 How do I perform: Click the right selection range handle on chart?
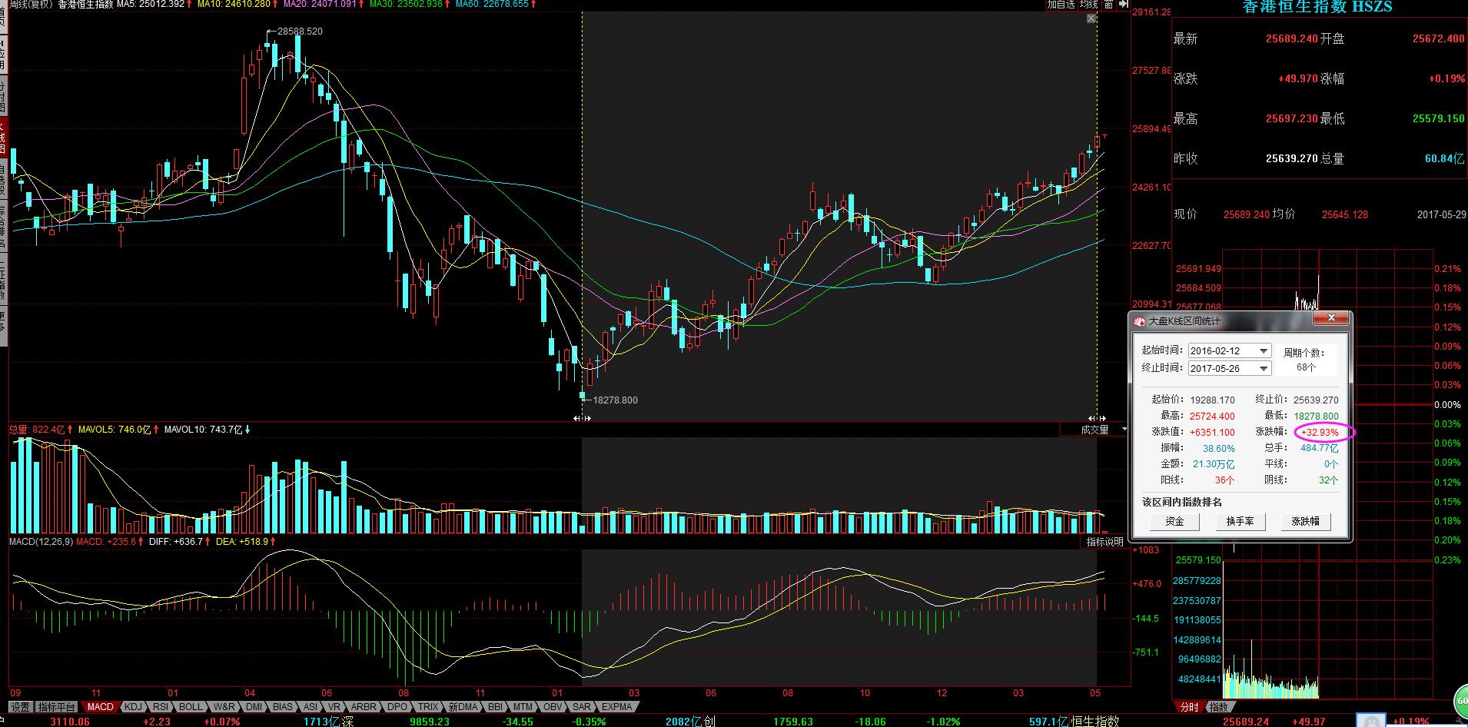pos(1098,418)
